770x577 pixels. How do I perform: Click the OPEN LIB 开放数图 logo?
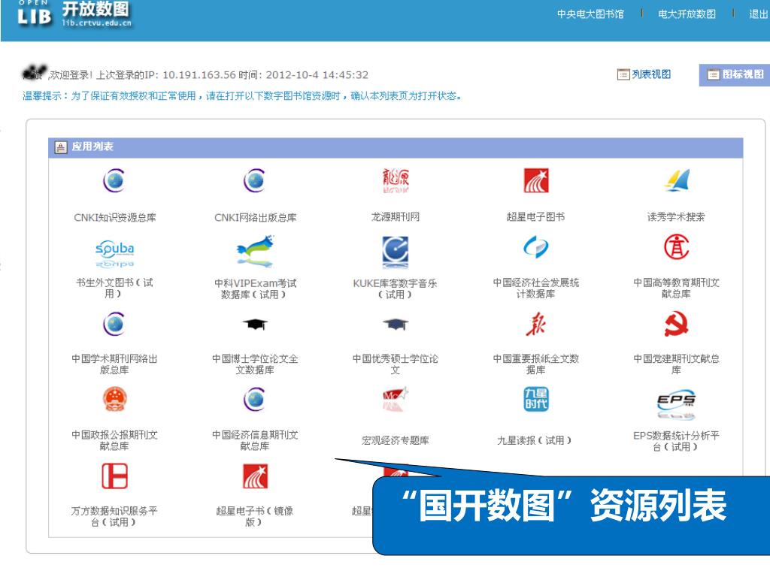click(x=74, y=14)
